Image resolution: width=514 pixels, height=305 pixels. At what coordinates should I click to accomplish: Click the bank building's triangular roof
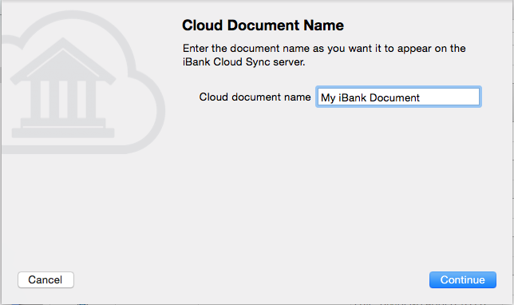[63, 62]
